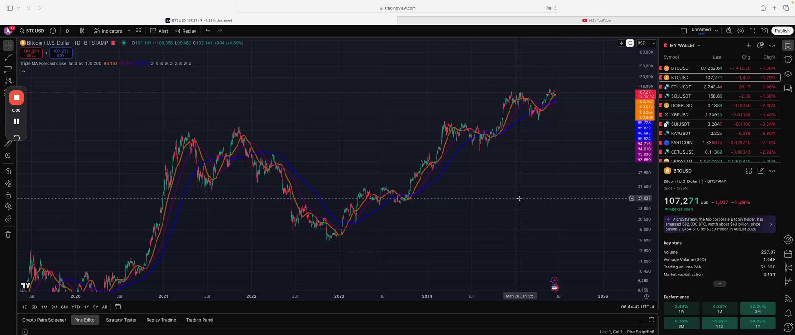Restart the recording with circular arrow
Viewport: 795px width, 335px height.
click(16, 137)
